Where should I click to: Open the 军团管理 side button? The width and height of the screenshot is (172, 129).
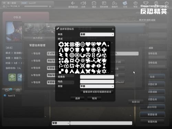pos(152,115)
